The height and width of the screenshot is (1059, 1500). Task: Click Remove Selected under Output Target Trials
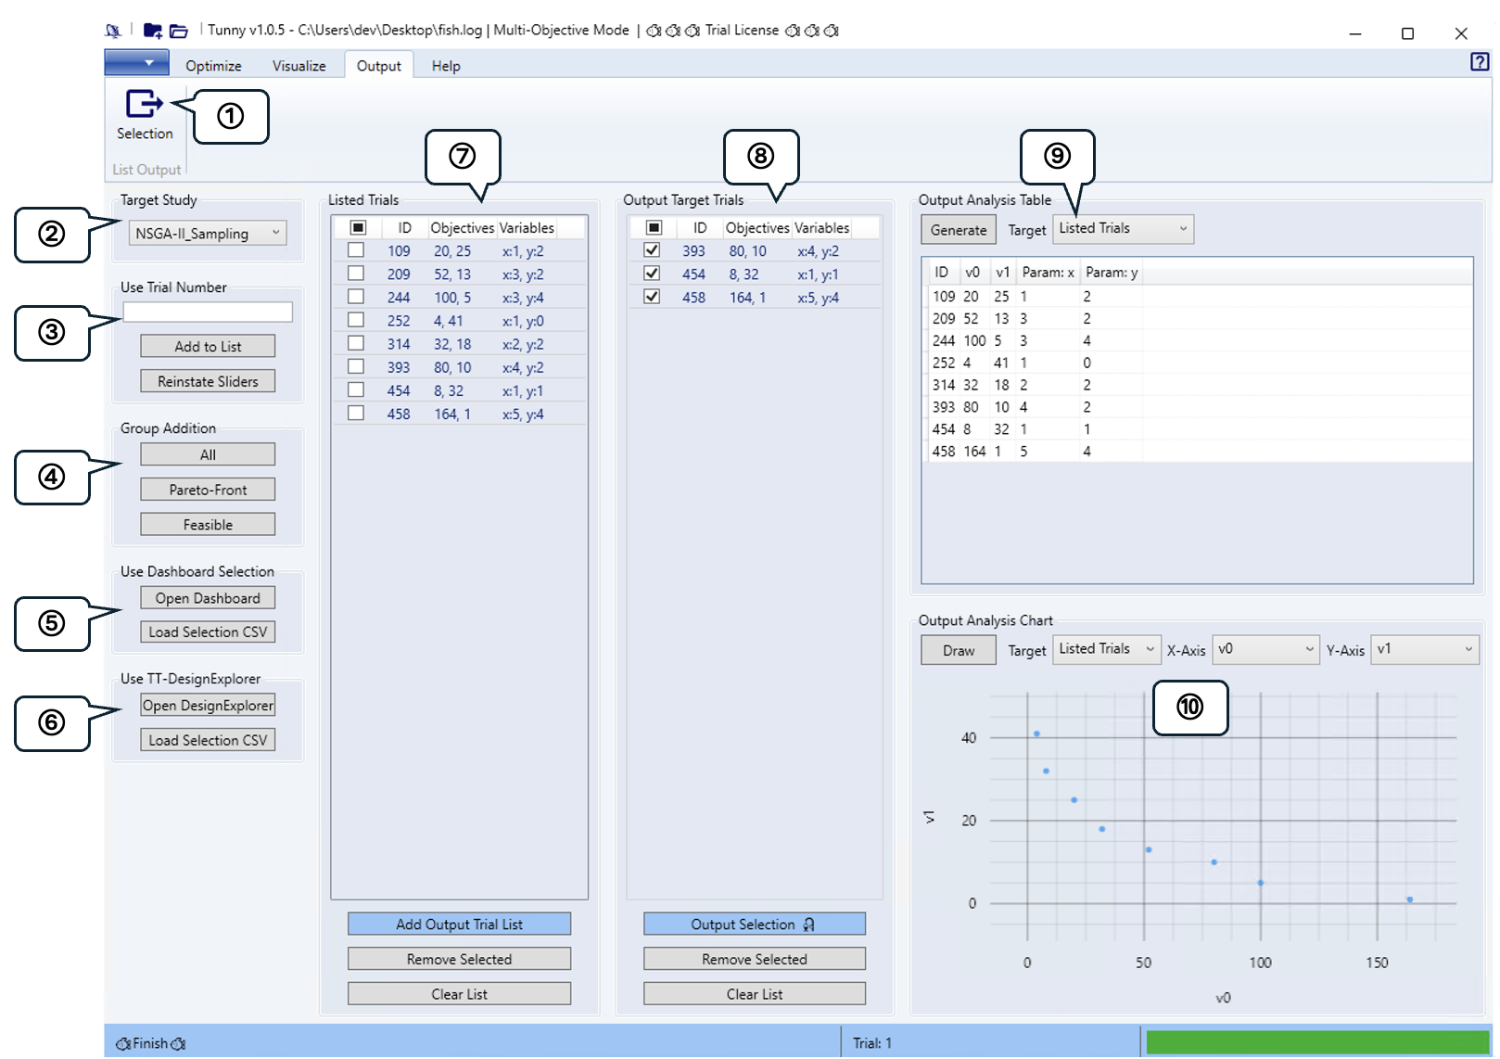point(755,959)
